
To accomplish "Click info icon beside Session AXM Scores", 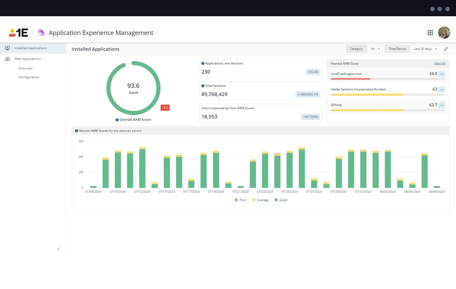I will tap(76, 131).
